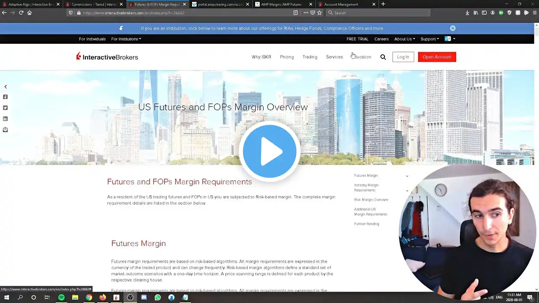Expand Intraday Margin Requirements sidebar section
The width and height of the screenshot is (539, 303).
click(407, 191)
